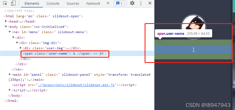The width and height of the screenshot is (235, 110).
Task: Expand the user-img div
Action: click(21, 48)
